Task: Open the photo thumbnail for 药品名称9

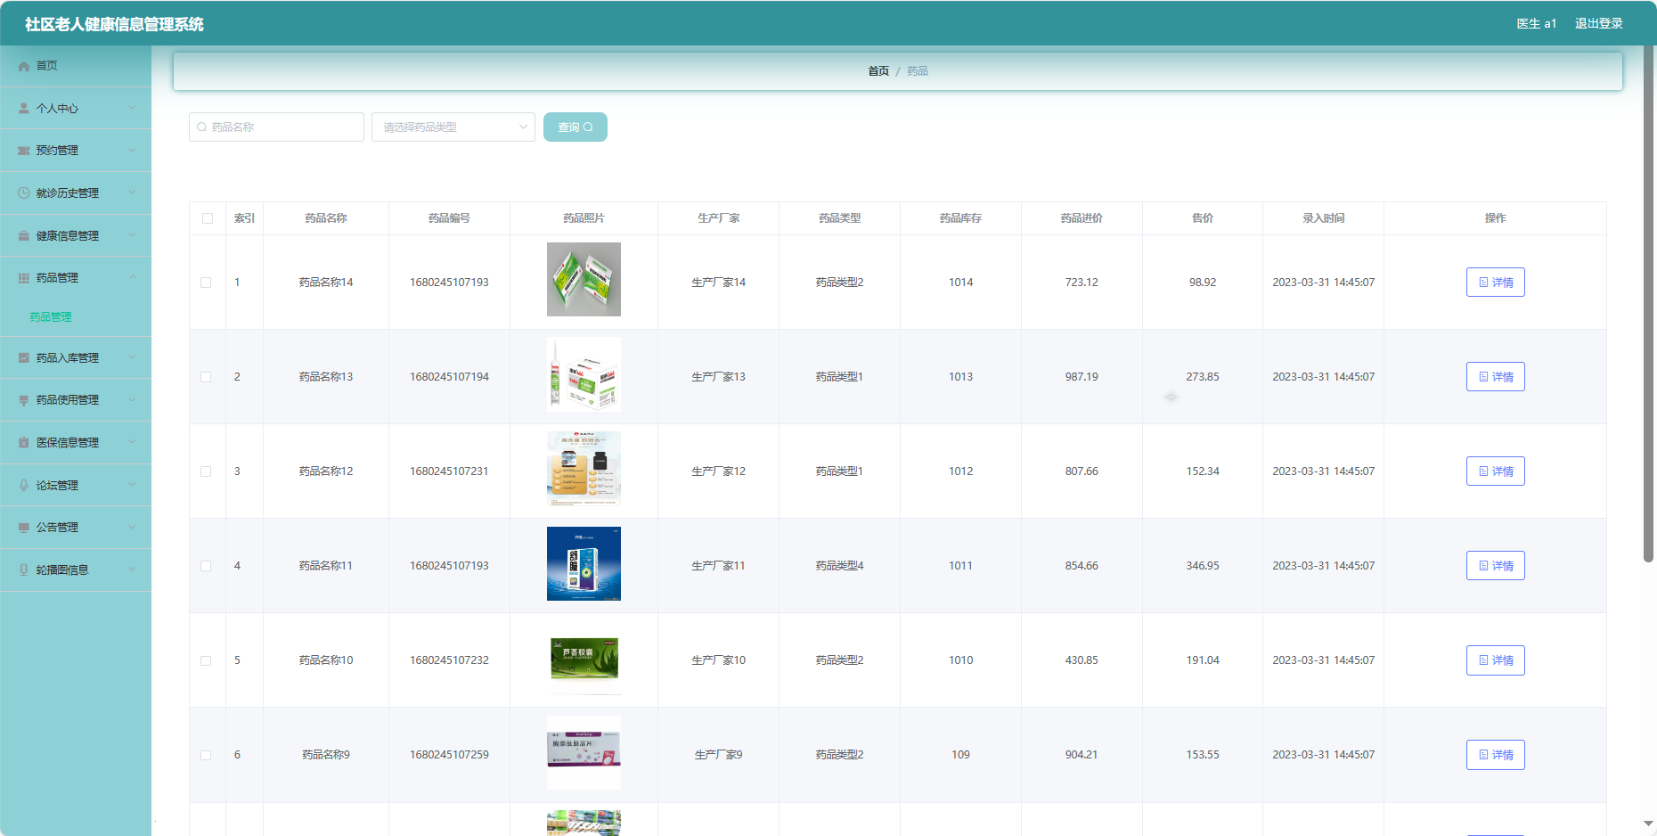Action: coord(584,752)
